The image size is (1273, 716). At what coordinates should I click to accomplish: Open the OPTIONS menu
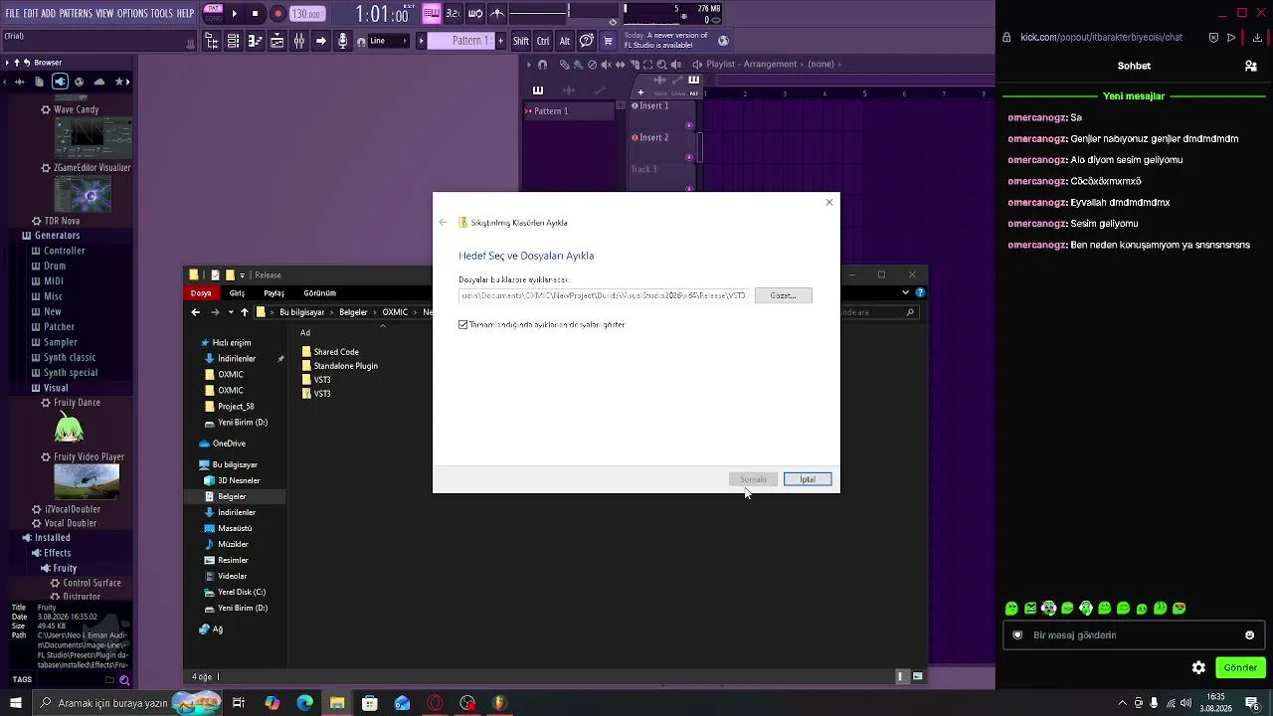point(132,14)
